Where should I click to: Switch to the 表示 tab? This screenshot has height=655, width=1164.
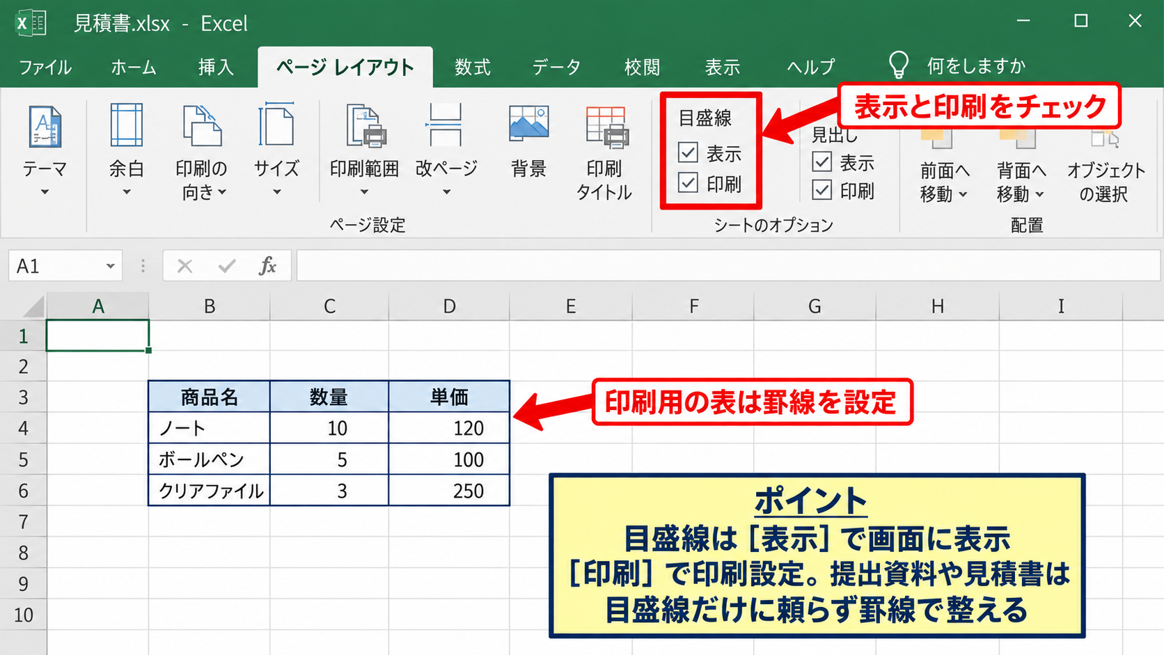tap(722, 68)
